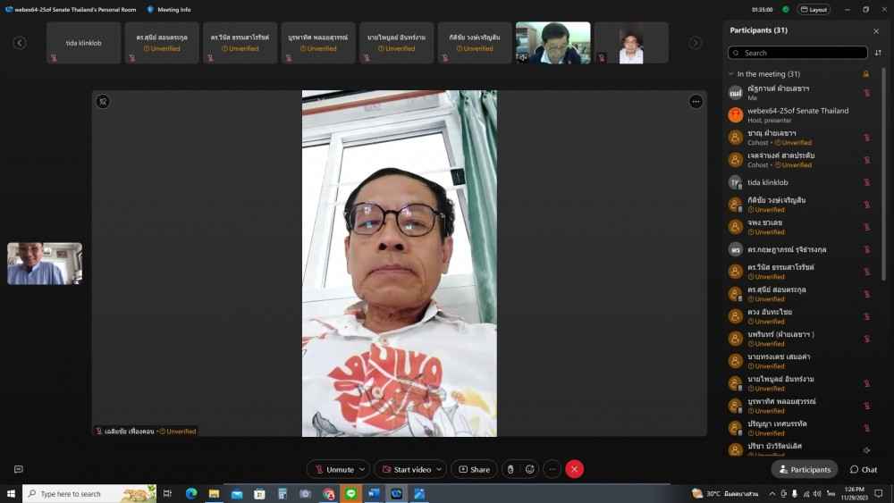Click the red leave meeting button
Screen dimensions: 894x503
click(575, 469)
